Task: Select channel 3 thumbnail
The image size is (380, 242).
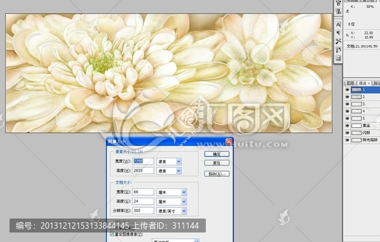Action: pyautogui.click(x=356, y=104)
